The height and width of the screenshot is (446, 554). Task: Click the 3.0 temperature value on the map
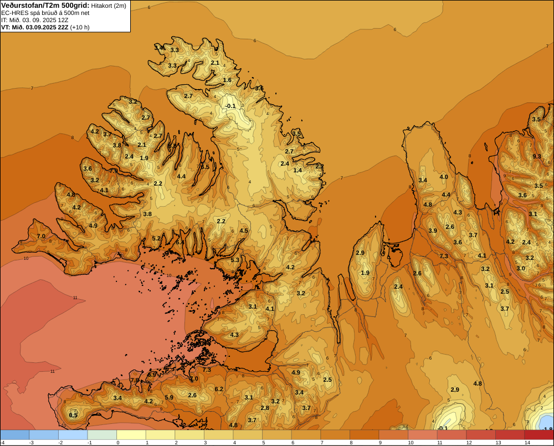pyautogui.click(x=521, y=269)
